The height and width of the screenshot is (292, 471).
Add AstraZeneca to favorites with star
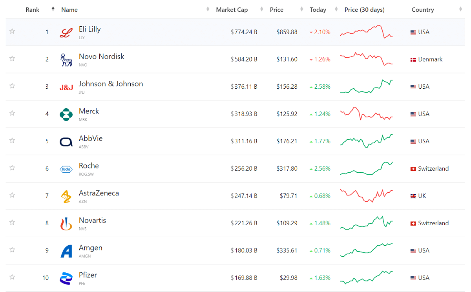click(12, 195)
